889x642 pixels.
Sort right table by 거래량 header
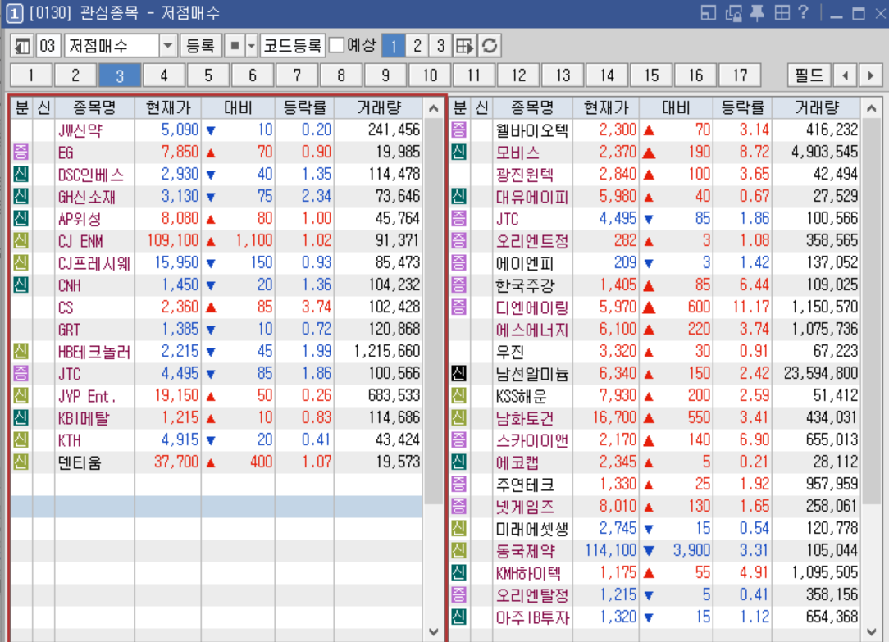[x=817, y=107]
